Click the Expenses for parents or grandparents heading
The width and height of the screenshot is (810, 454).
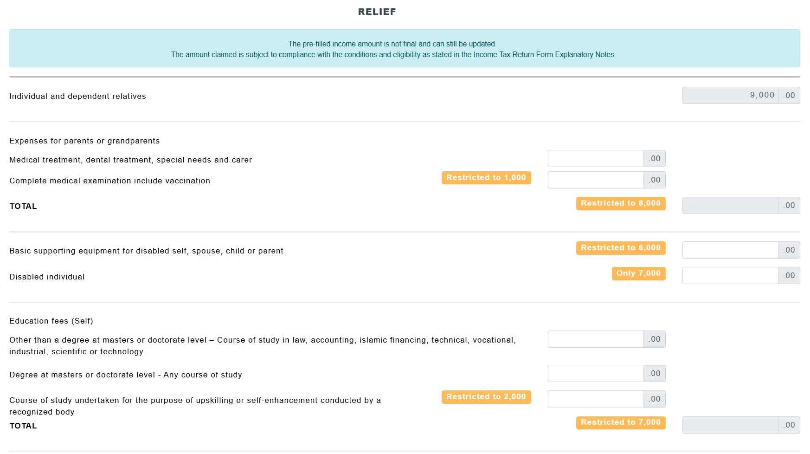pyautogui.click(x=84, y=141)
